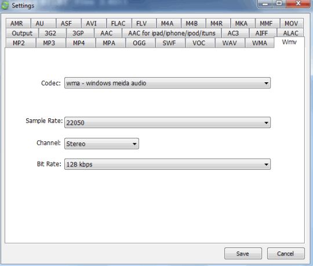Select AAC for ipad/iphone/ipod/ituns tab
Screen dimensions: 313x266
click(172, 33)
